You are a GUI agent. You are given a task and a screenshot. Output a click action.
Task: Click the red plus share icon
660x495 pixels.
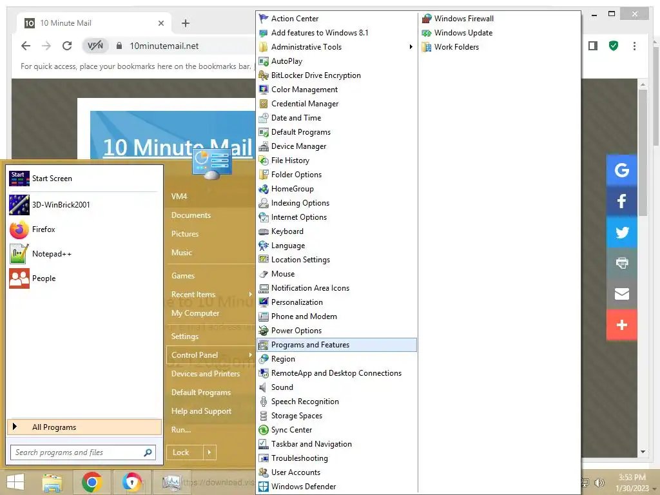click(x=622, y=325)
